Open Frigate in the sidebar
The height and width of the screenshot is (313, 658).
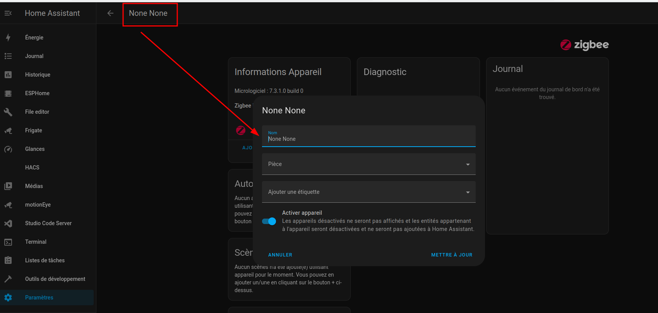click(x=47, y=130)
